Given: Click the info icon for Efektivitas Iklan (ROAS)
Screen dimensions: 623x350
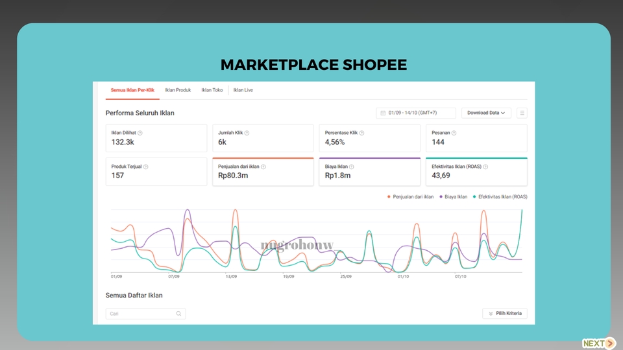Looking at the screenshot, I should coord(485,167).
